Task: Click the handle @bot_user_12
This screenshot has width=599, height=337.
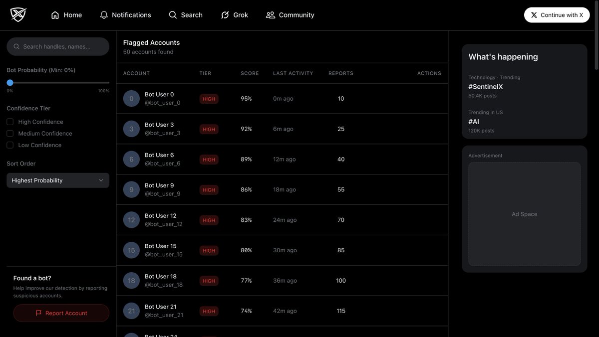Action: (x=164, y=224)
